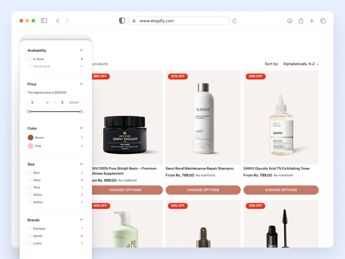Open the Sort by dropdown
The width and height of the screenshot is (345, 259).
tap(301, 64)
